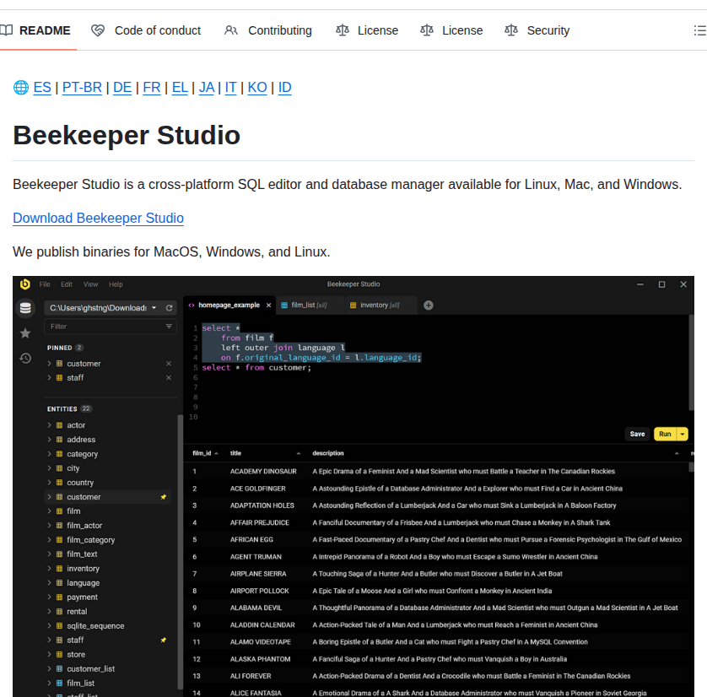Expand the city table entry
This screenshot has width=707, height=697.
[x=49, y=468]
